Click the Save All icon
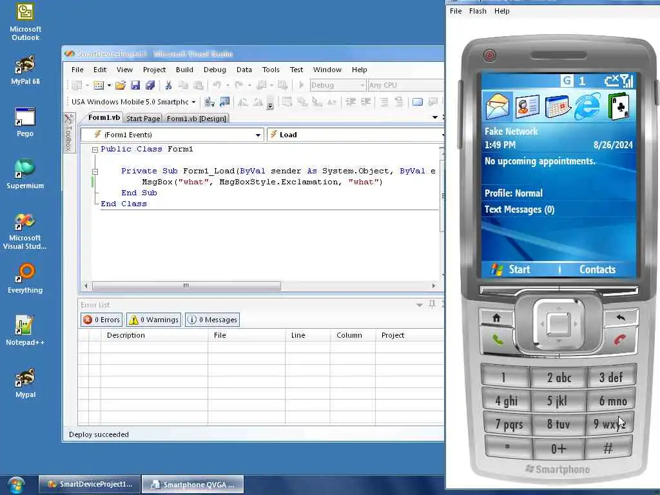The image size is (660, 495). (x=150, y=86)
